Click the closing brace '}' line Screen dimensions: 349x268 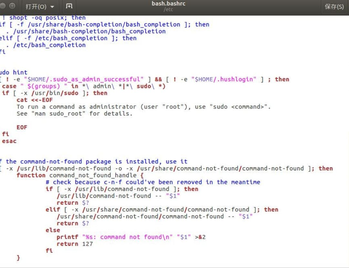pos(18,258)
